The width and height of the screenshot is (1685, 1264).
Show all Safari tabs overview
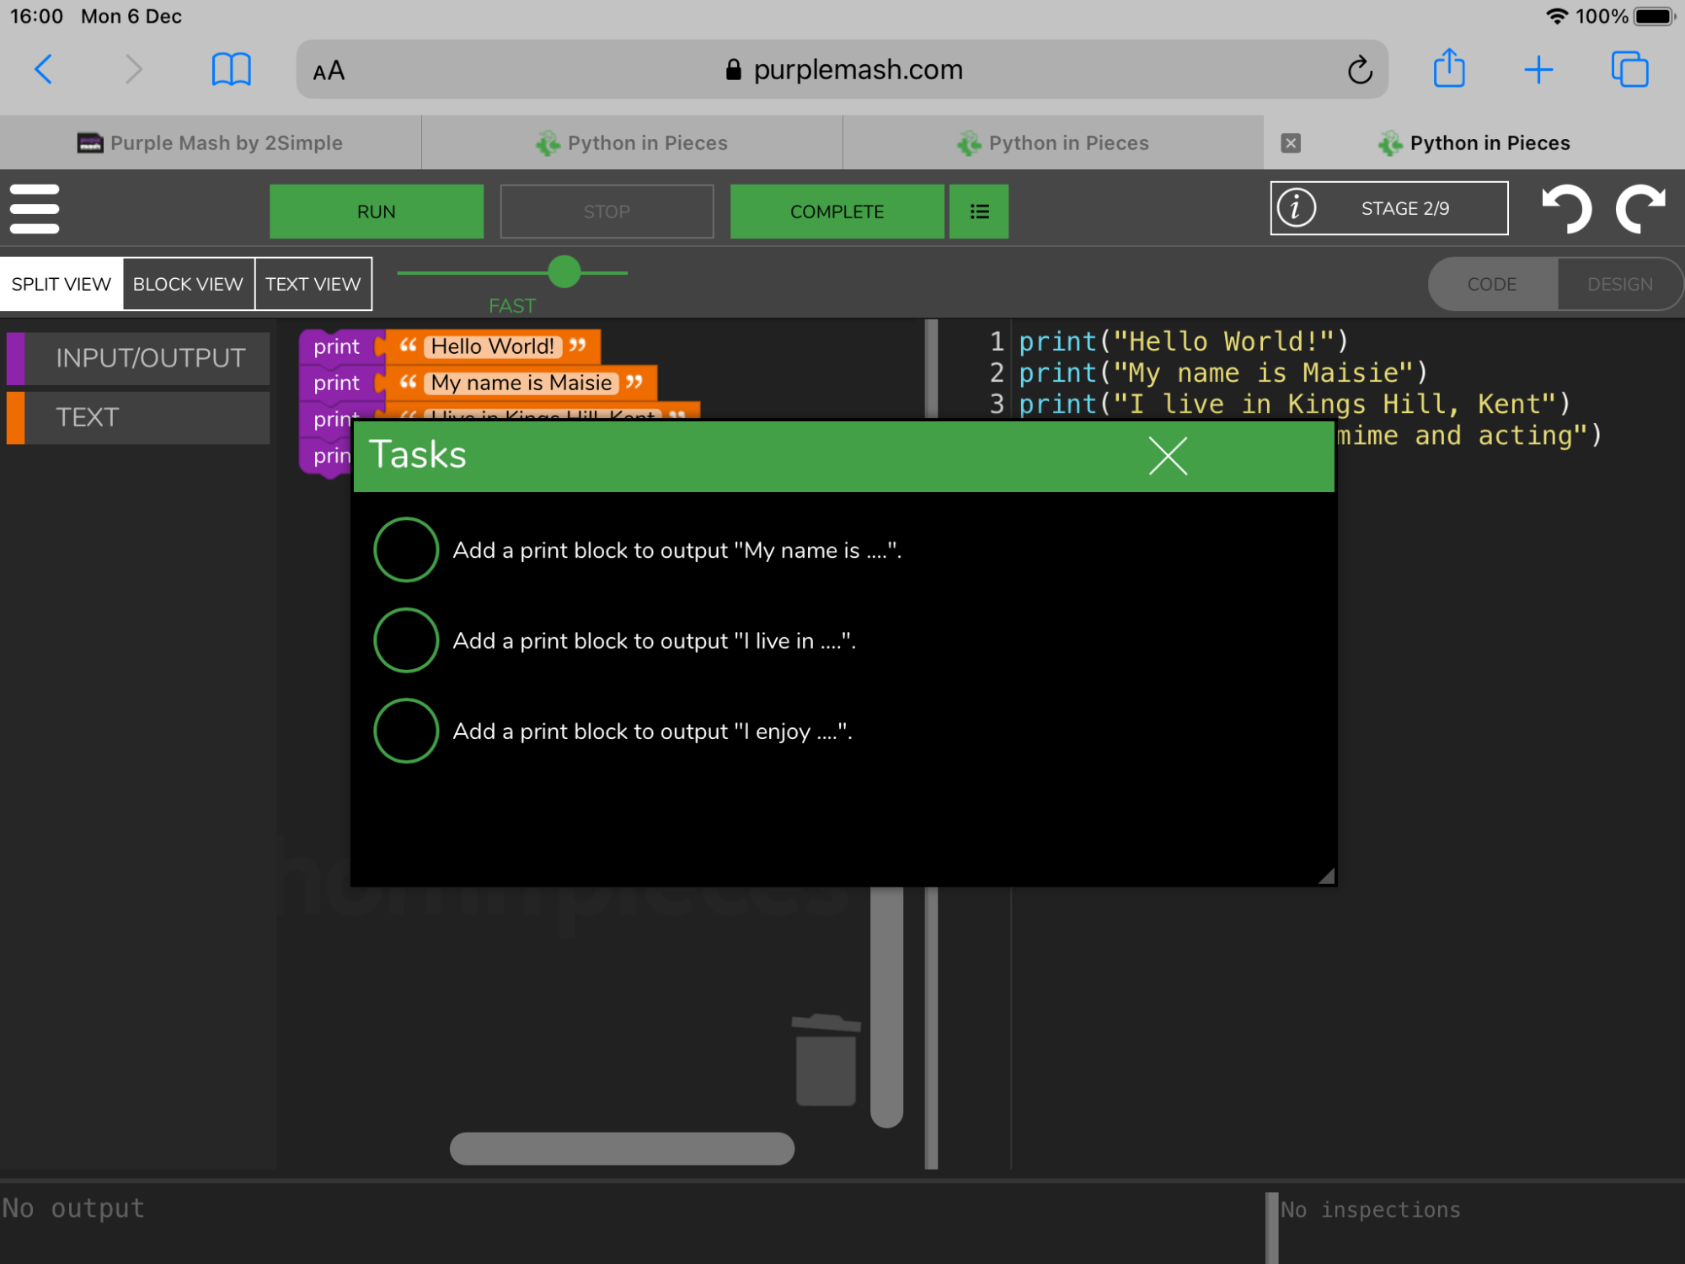coord(1629,69)
